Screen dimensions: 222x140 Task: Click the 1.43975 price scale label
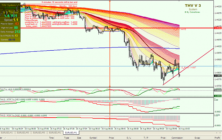[x=218, y=53]
